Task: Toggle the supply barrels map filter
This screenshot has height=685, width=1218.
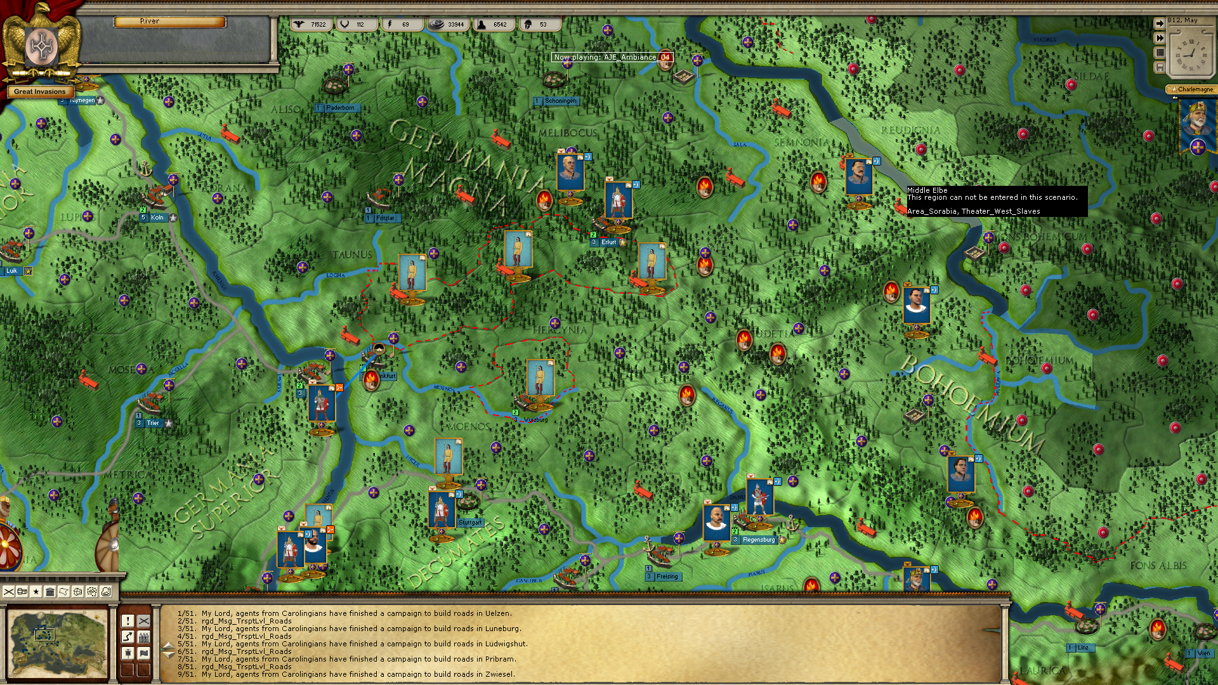Action: pos(22,592)
